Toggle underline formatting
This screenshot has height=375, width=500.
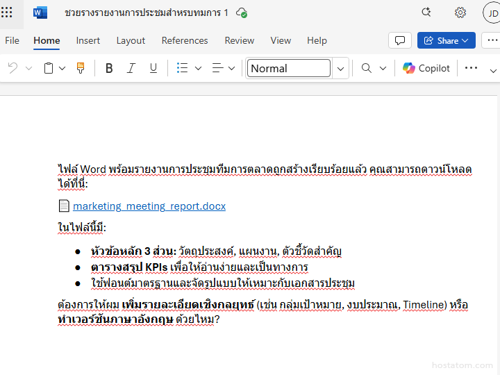(153, 68)
